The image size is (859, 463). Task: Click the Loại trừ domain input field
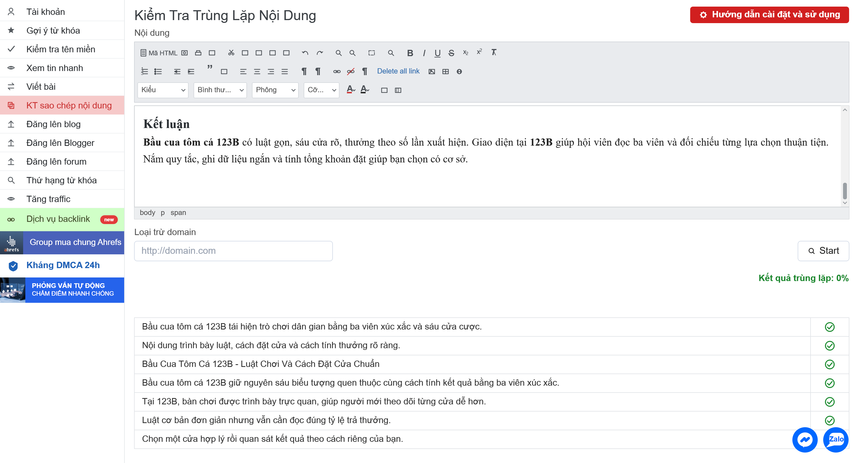[233, 251]
